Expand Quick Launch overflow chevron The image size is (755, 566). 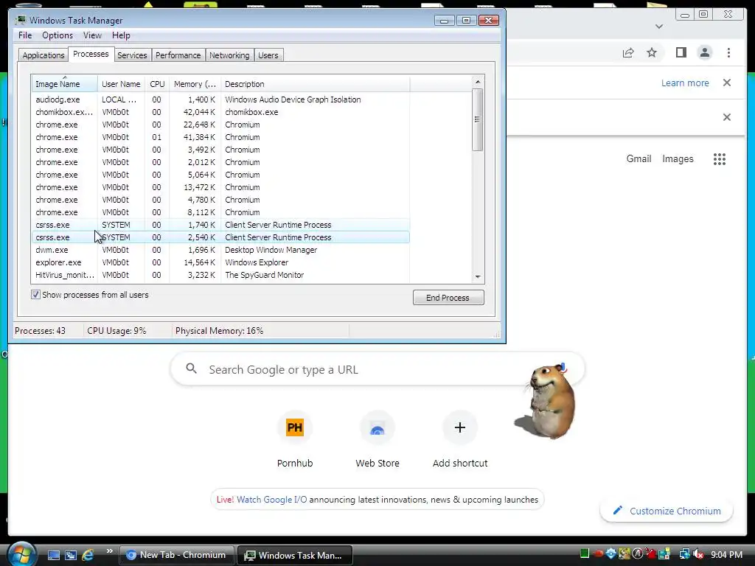pos(109,551)
